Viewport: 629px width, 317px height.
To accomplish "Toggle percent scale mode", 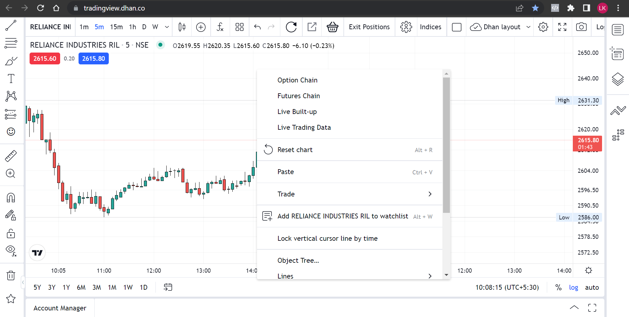I will pyautogui.click(x=558, y=287).
